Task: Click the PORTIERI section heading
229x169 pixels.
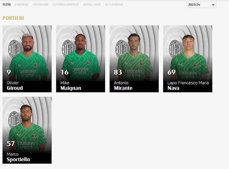Action: point(13,18)
